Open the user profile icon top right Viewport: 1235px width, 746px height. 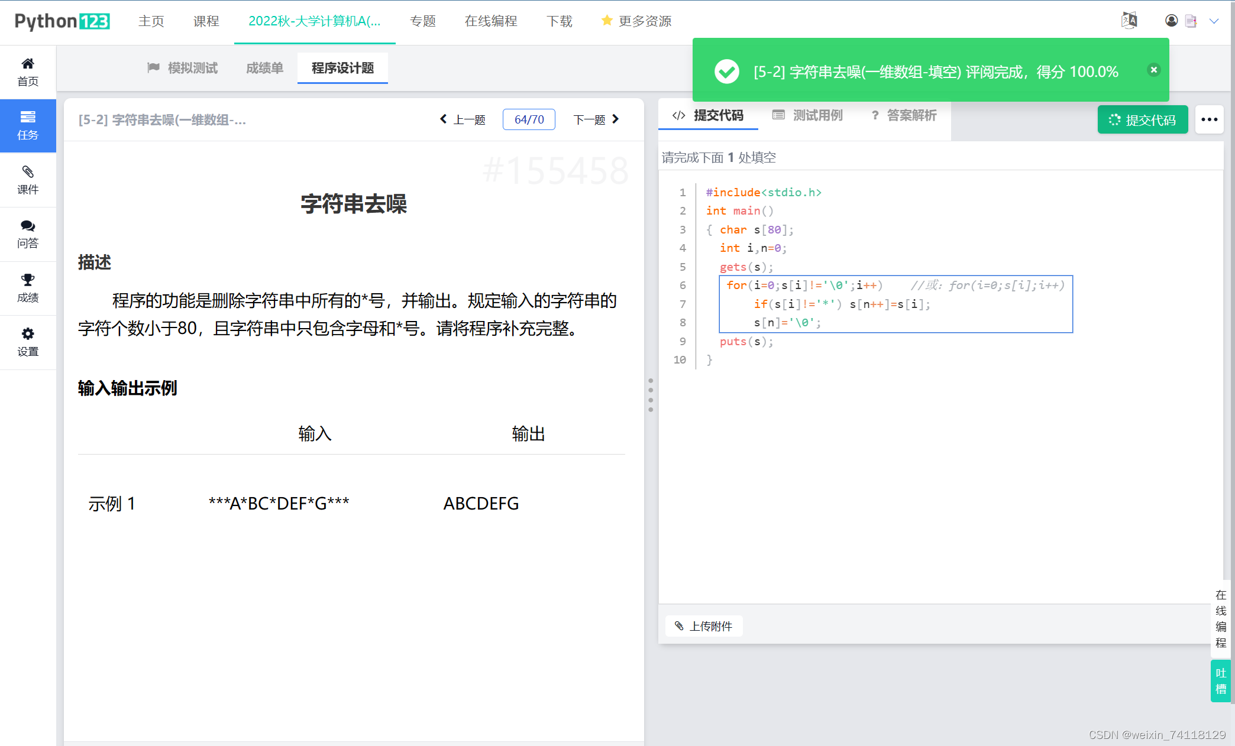pyautogui.click(x=1171, y=20)
